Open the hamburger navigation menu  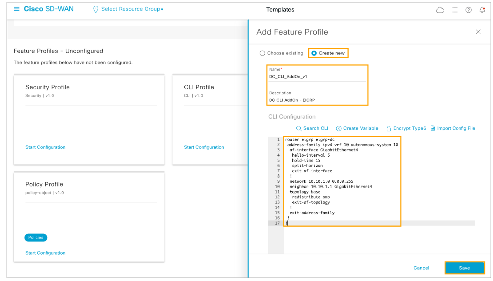tap(17, 9)
